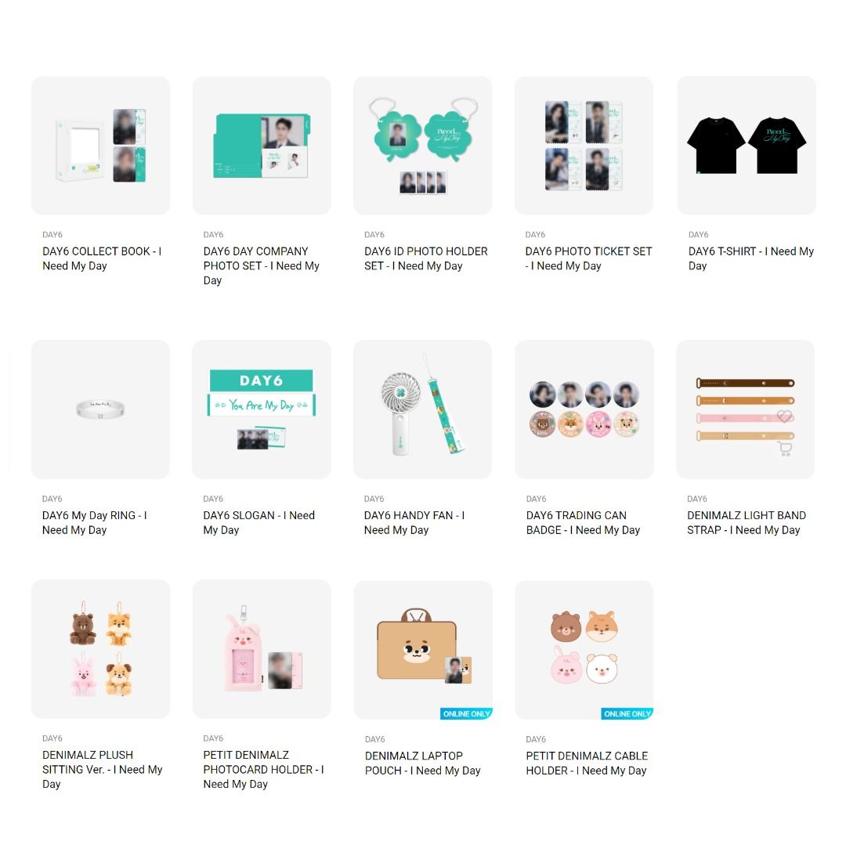This screenshot has width=846, height=841.
Task: Open DENIMALZ LAPTOP POUCH title link
Action: pos(422,763)
